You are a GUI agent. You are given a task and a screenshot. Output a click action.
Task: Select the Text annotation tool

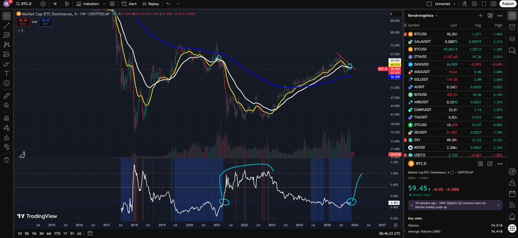tap(6, 73)
